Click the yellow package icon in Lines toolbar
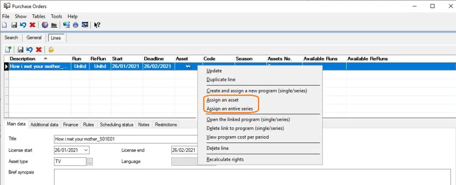456x185 pixels. point(51,50)
